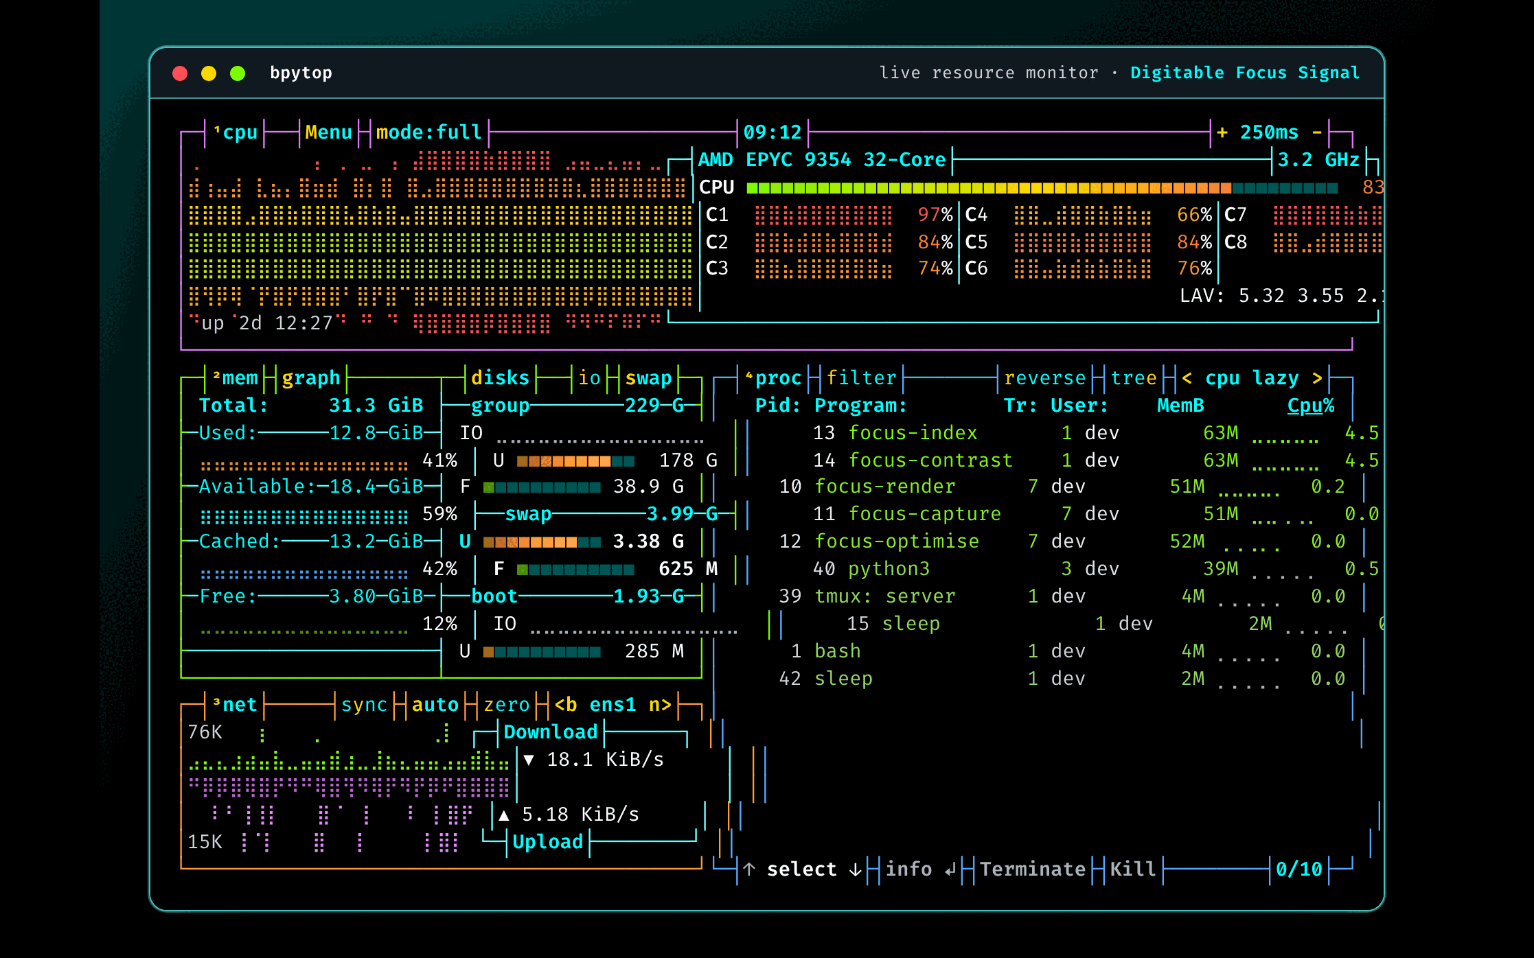Toggle network auto scaling
Screen dimensions: 1534x958
tap(435, 704)
